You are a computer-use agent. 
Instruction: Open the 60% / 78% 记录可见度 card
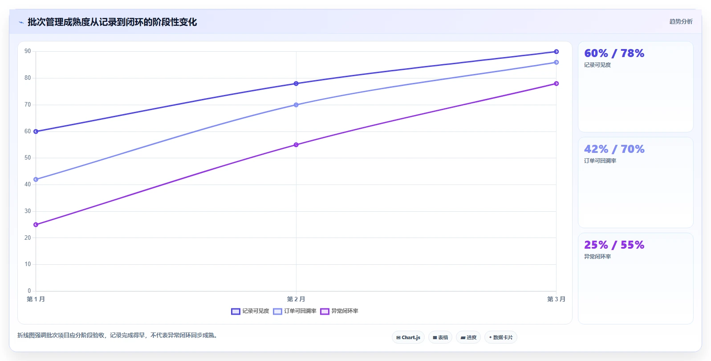(636, 87)
